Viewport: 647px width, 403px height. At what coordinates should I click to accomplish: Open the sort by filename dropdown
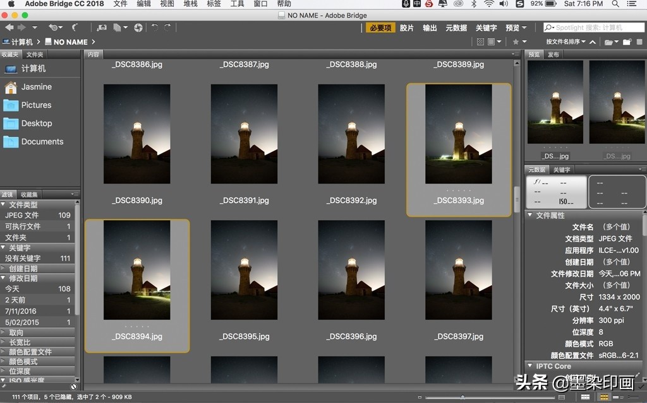pos(565,42)
